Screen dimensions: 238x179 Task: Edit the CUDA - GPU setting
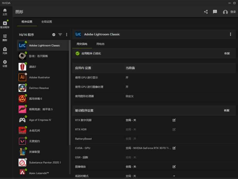coord(174,148)
